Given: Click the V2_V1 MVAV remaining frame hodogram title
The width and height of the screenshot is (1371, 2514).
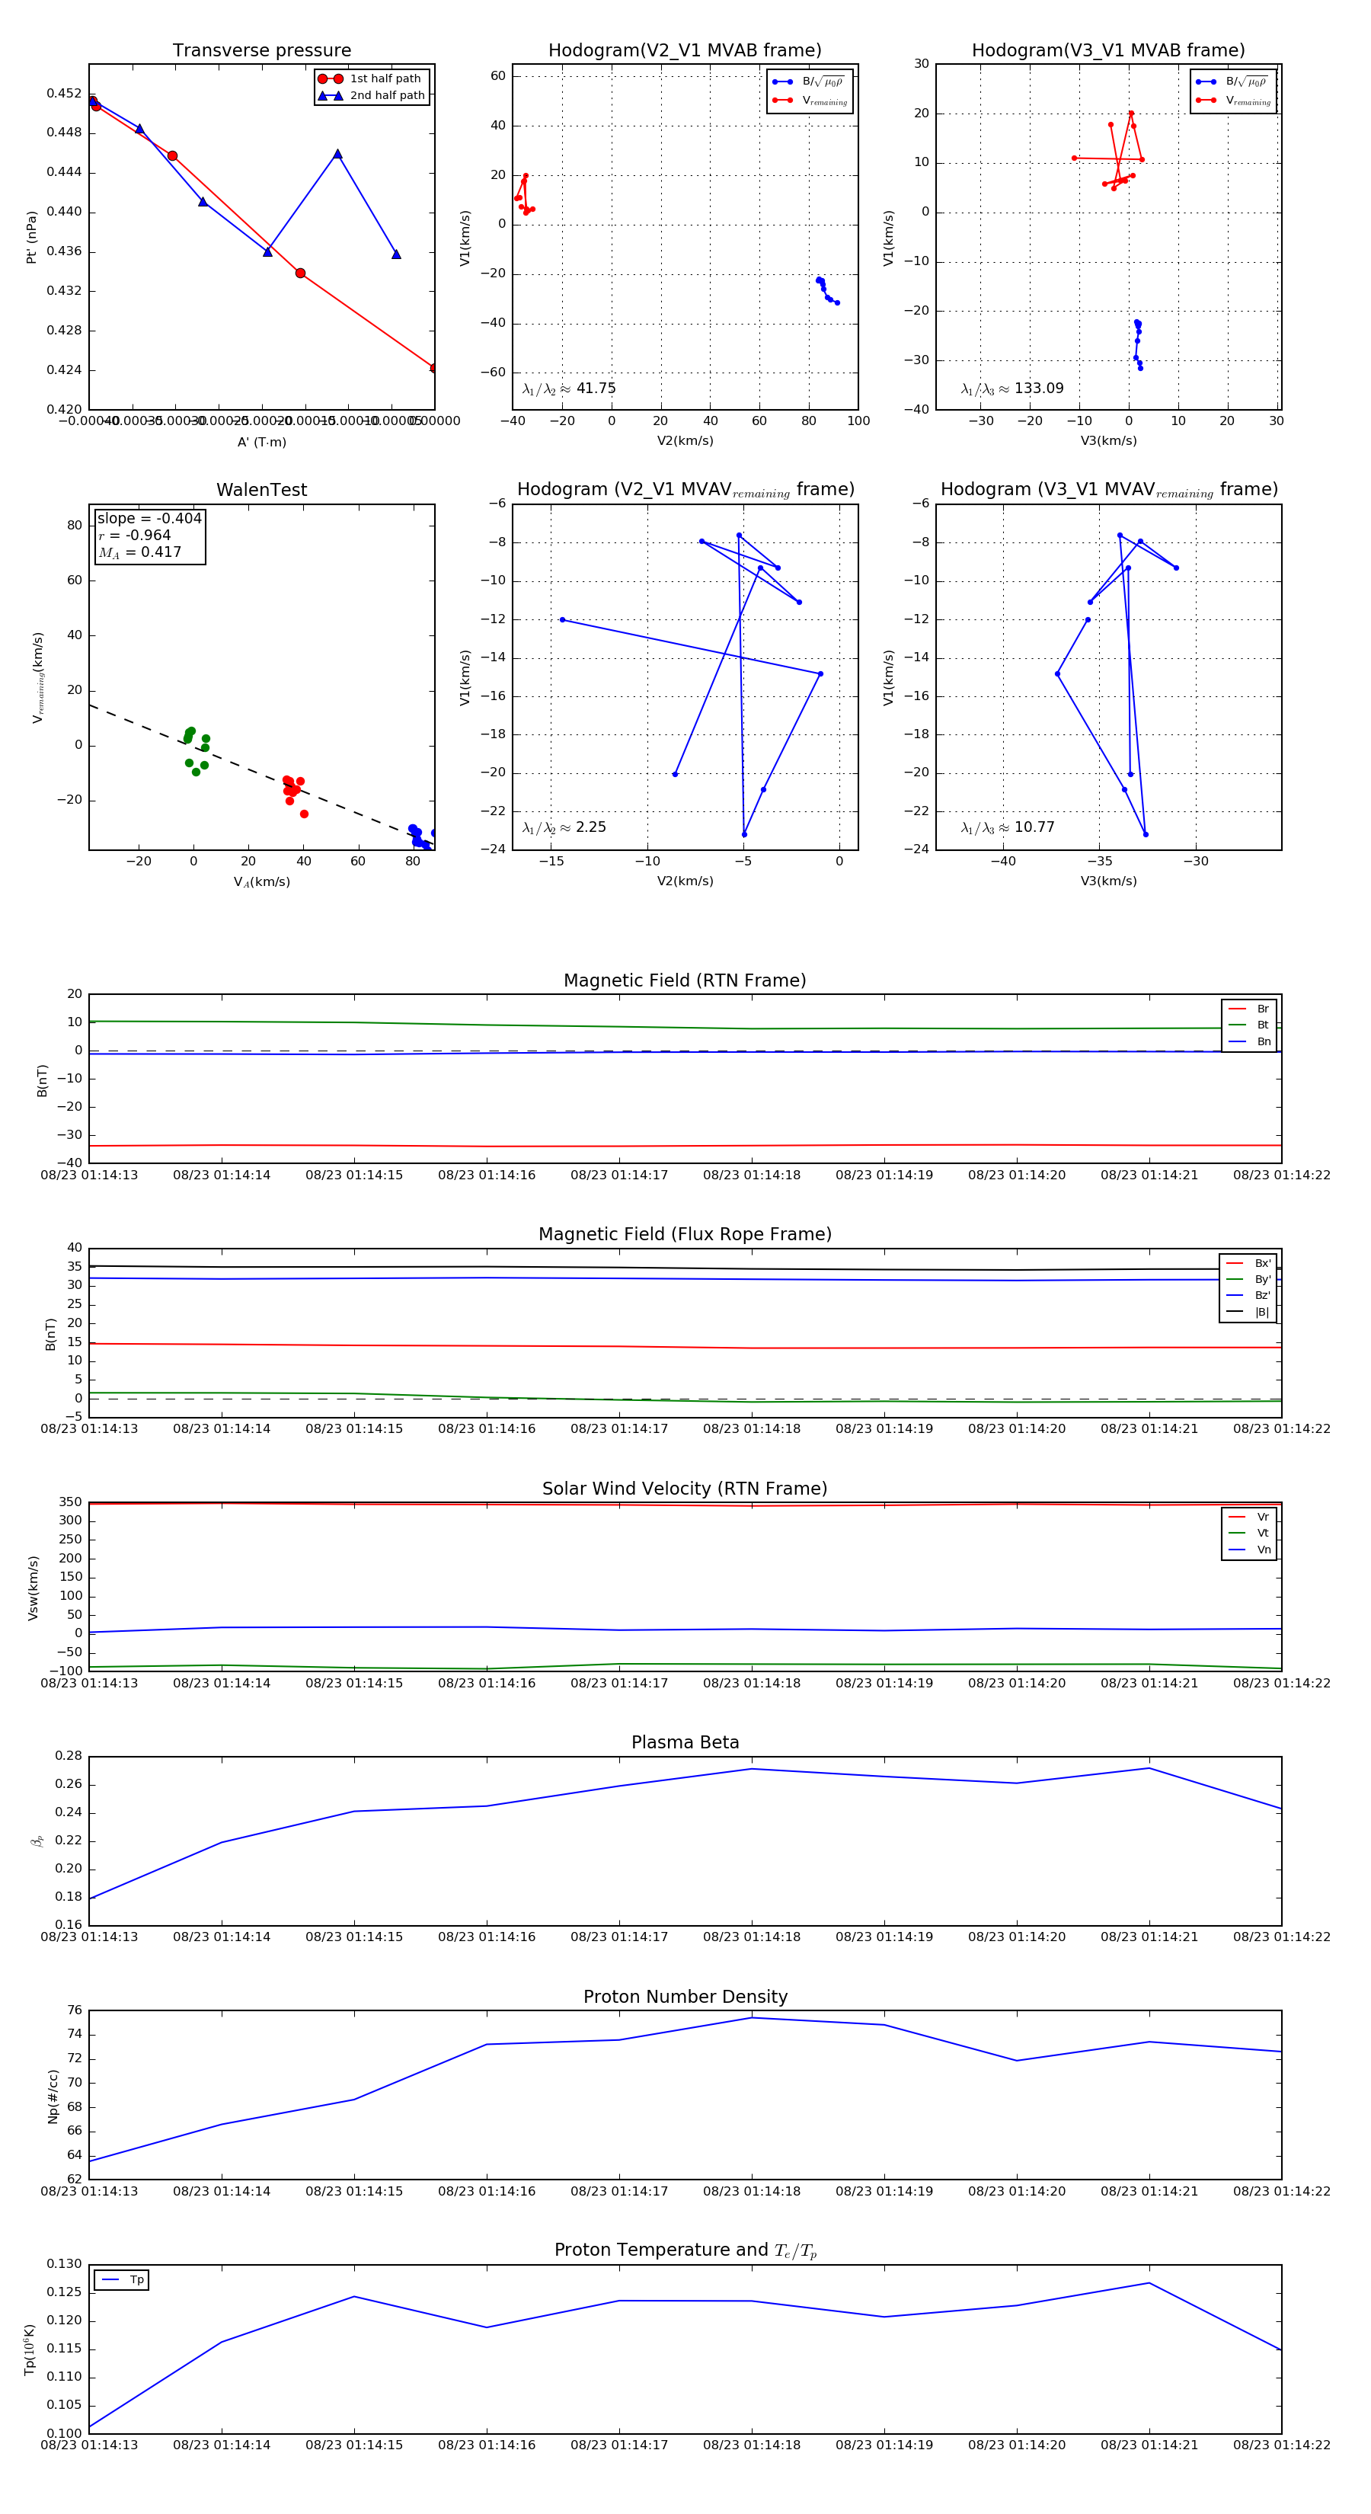Looking at the screenshot, I should click(x=685, y=490).
